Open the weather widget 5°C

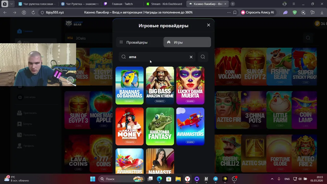click(x=17, y=179)
